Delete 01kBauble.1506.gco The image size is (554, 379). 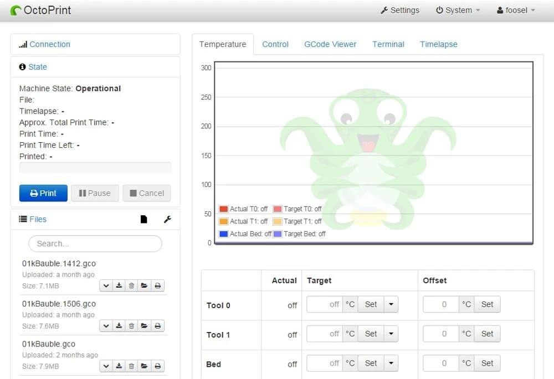[131, 326]
